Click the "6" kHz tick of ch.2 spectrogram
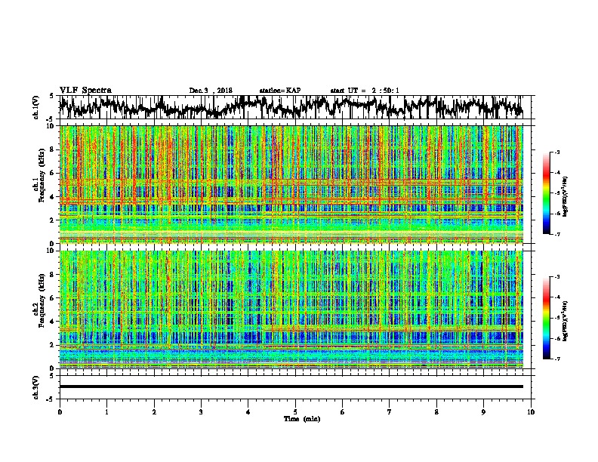 [x=54, y=298]
